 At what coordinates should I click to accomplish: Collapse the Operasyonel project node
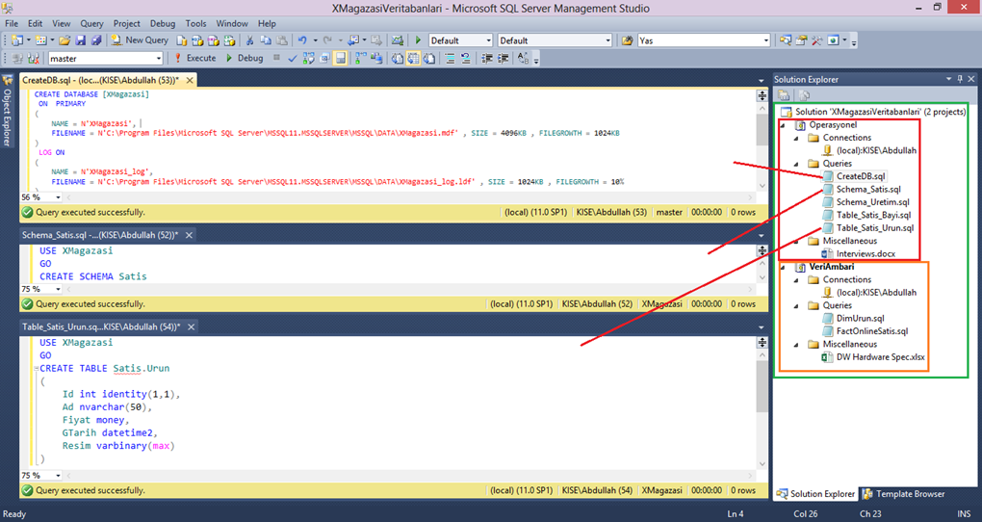[x=783, y=125]
